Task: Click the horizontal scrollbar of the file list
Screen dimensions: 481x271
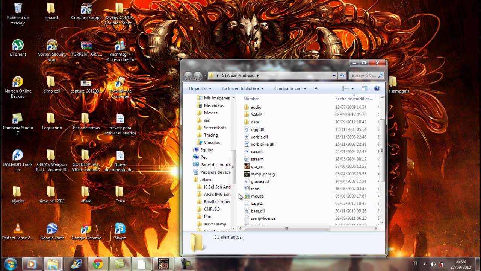Action: pos(287,228)
